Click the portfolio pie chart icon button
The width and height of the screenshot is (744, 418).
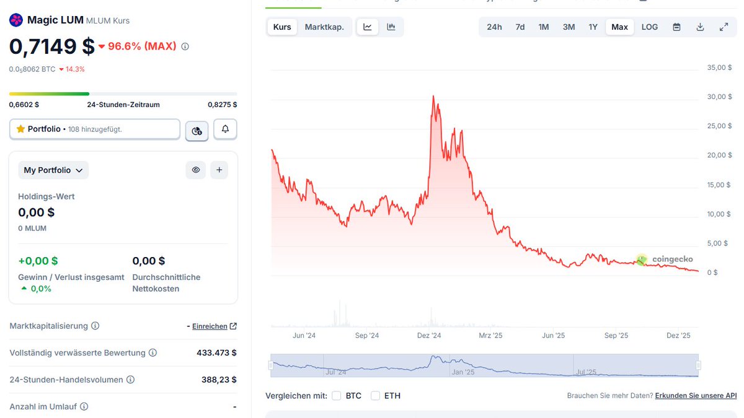coord(197,130)
